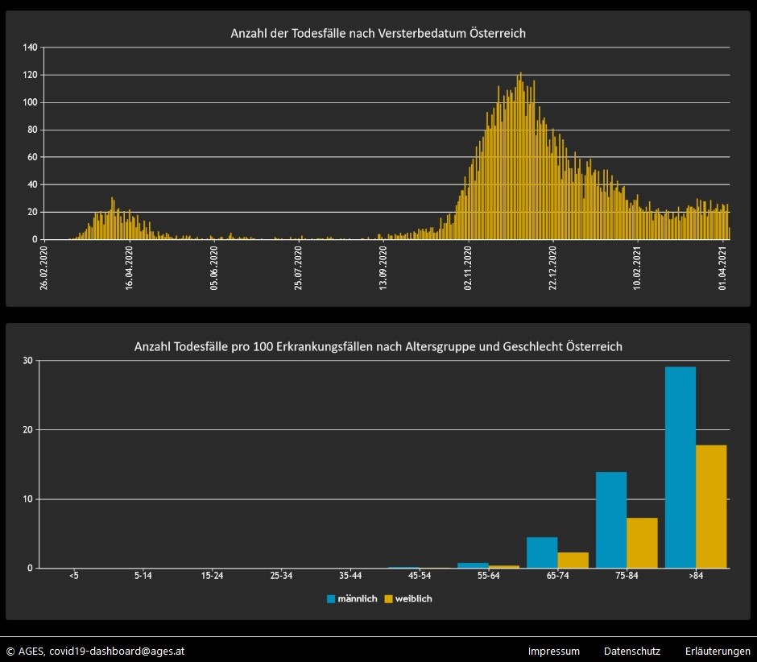Click the 01.04.2021 date axis label

pyautogui.click(x=722, y=268)
